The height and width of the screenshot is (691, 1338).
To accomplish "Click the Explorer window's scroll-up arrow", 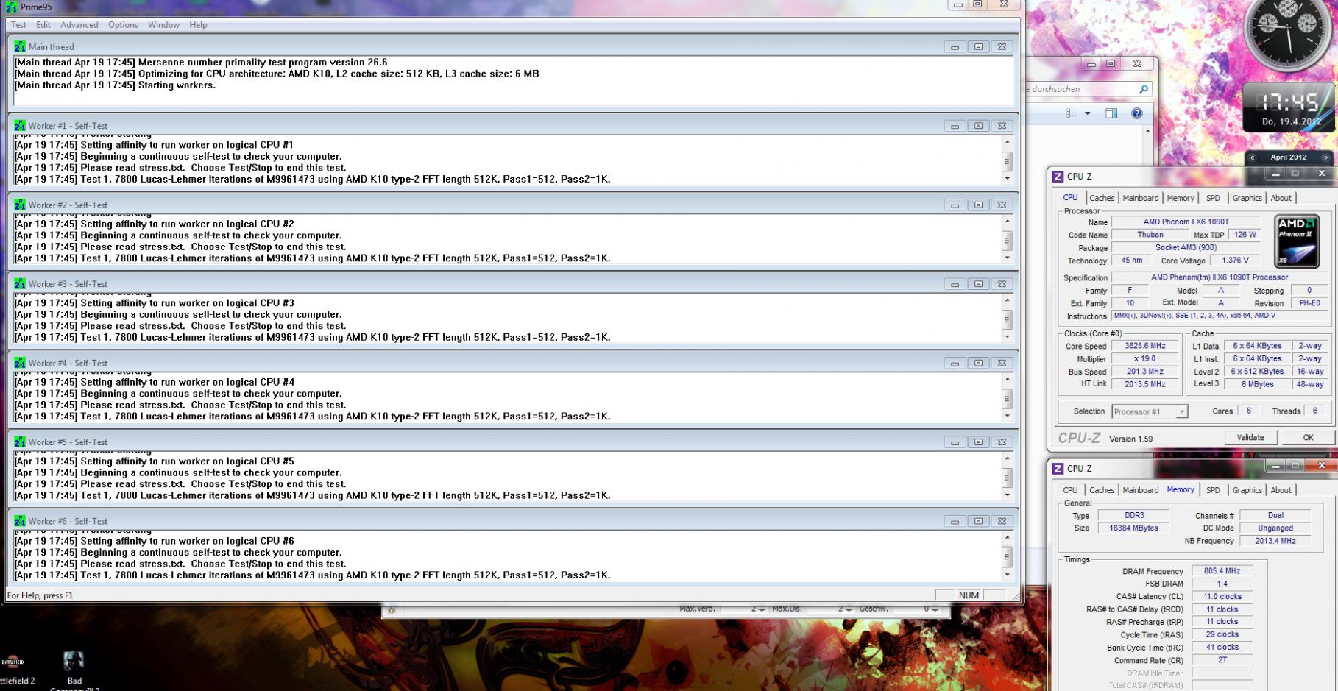I will (1147, 131).
